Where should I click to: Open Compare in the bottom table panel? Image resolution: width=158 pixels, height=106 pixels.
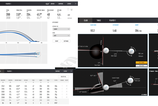pos(58,71)
